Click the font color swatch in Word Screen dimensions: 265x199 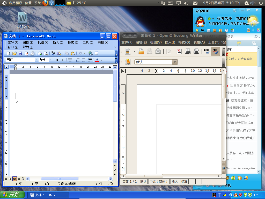click(97, 60)
